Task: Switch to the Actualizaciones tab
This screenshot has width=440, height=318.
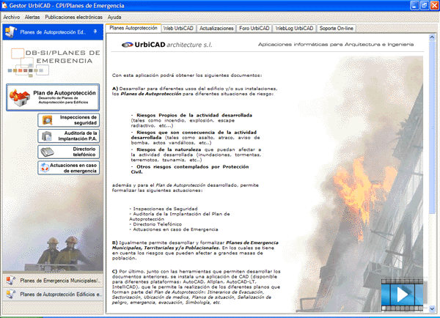Action: click(x=216, y=29)
